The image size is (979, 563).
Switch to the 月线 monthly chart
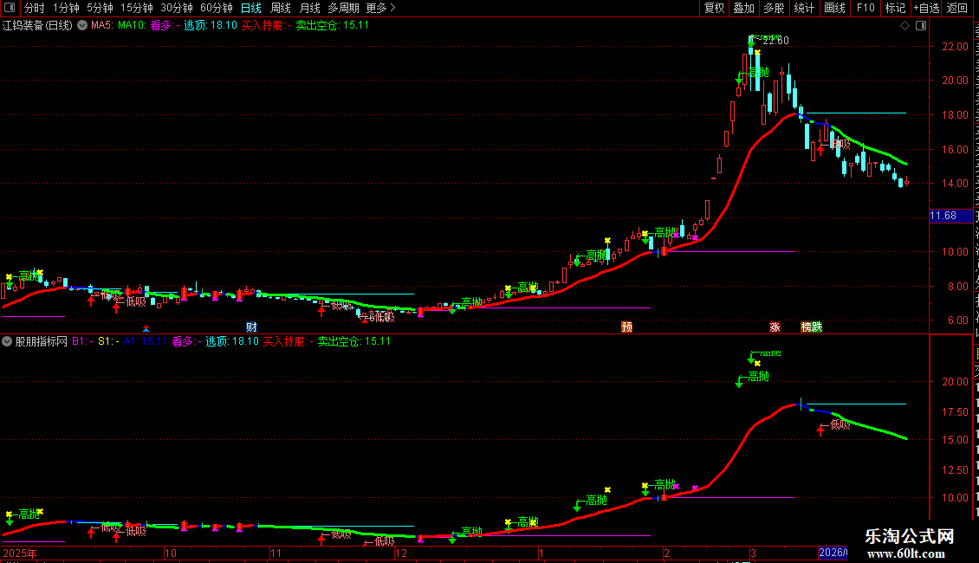click(309, 8)
